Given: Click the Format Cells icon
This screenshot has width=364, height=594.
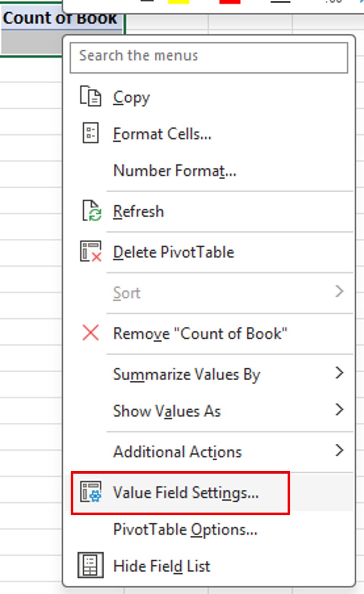Looking at the screenshot, I should (x=91, y=133).
